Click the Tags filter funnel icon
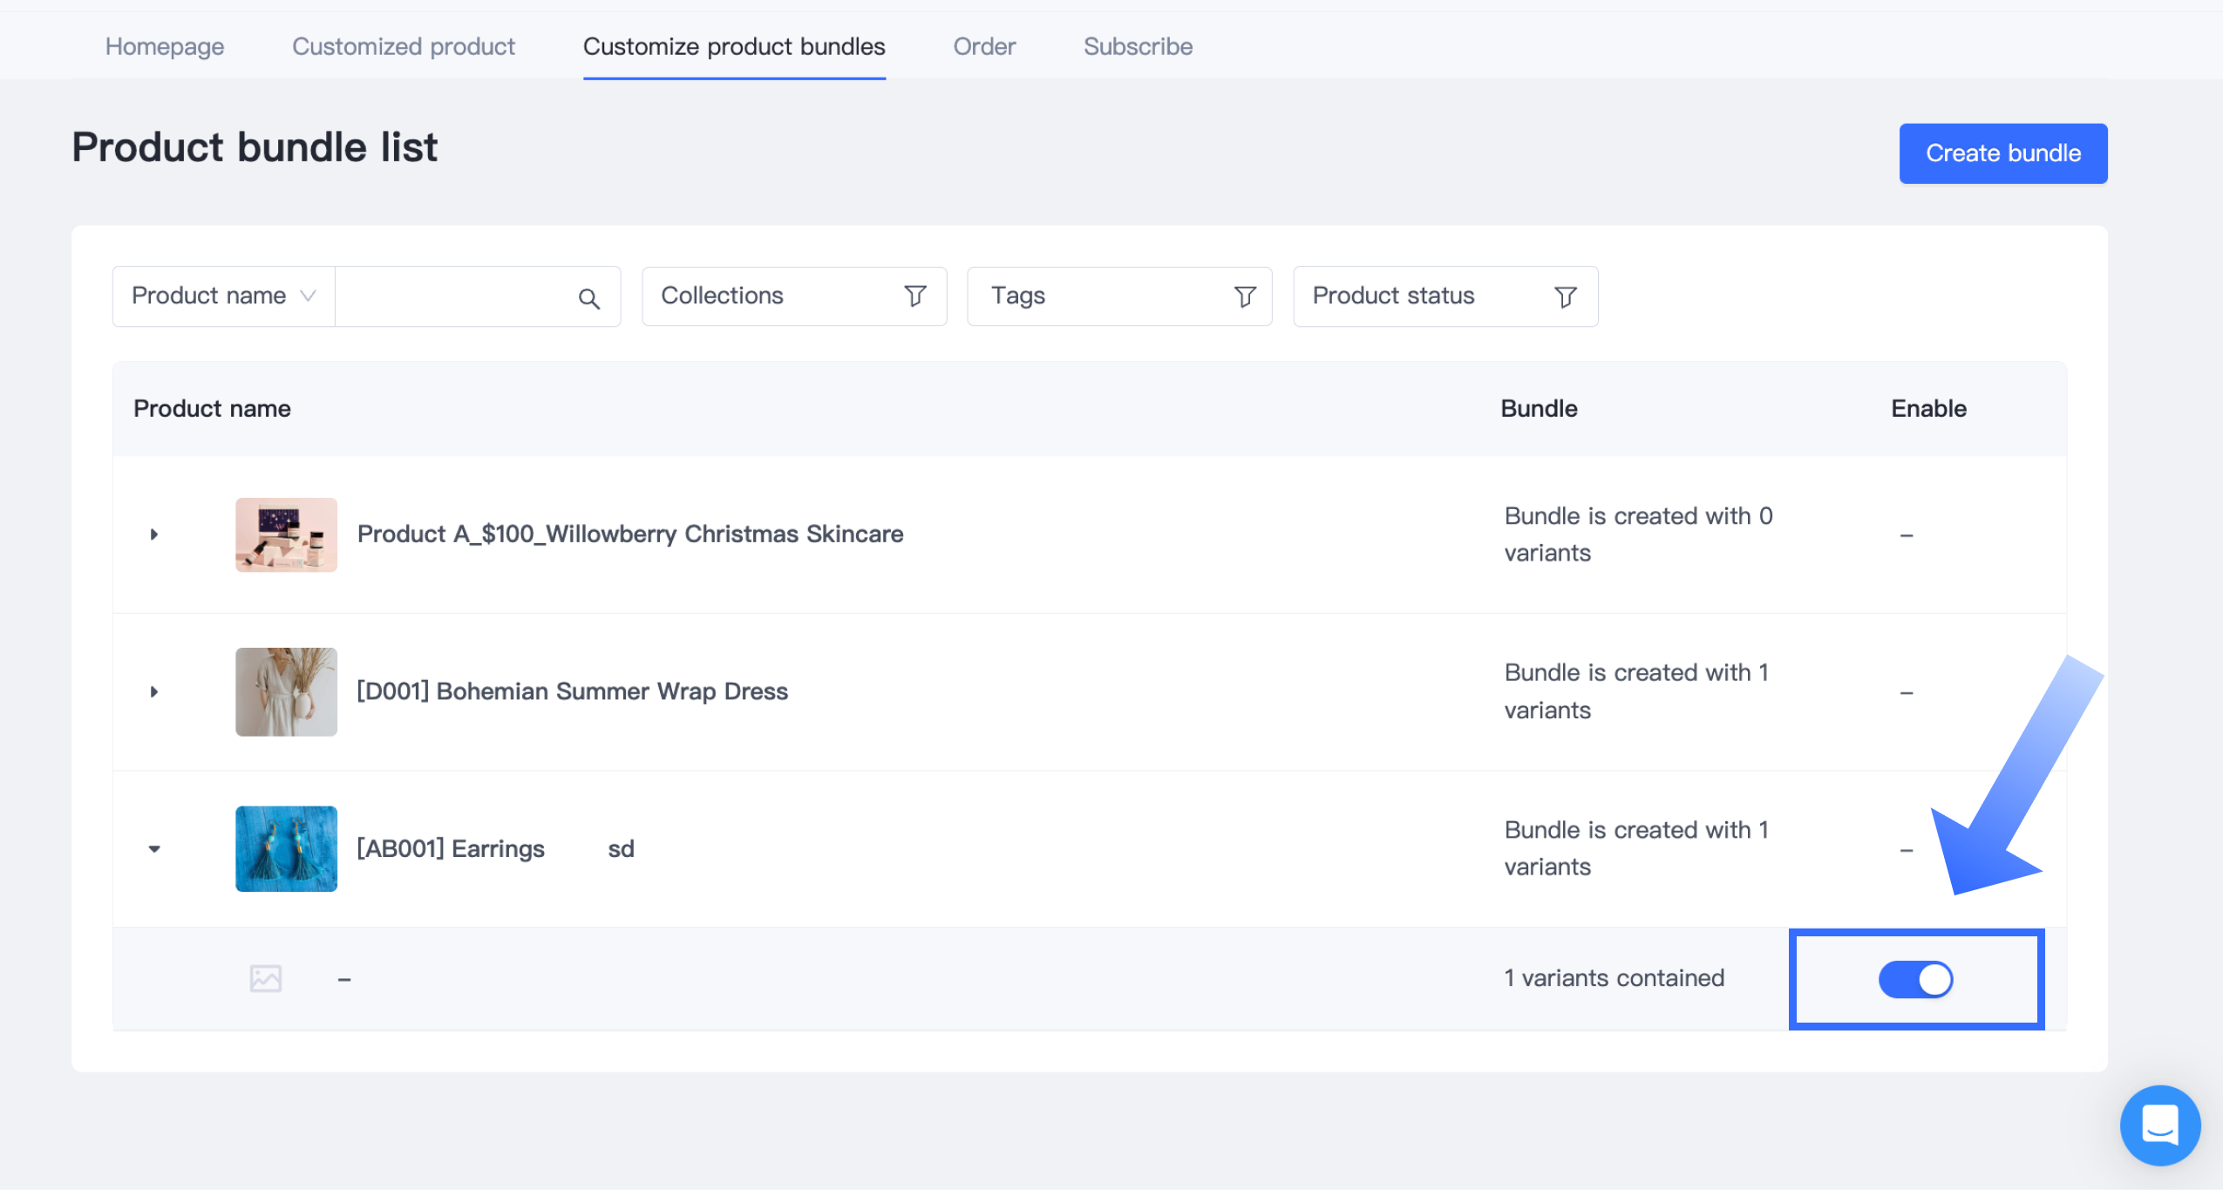This screenshot has height=1190, width=2223. 1245,296
